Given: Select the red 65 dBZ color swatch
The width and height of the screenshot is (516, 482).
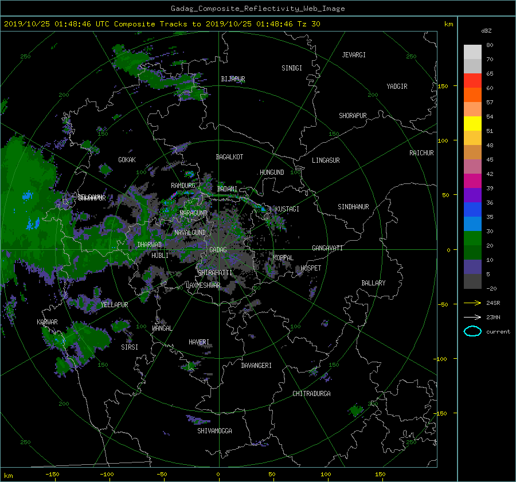Looking at the screenshot, I should click(x=472, y=80).
